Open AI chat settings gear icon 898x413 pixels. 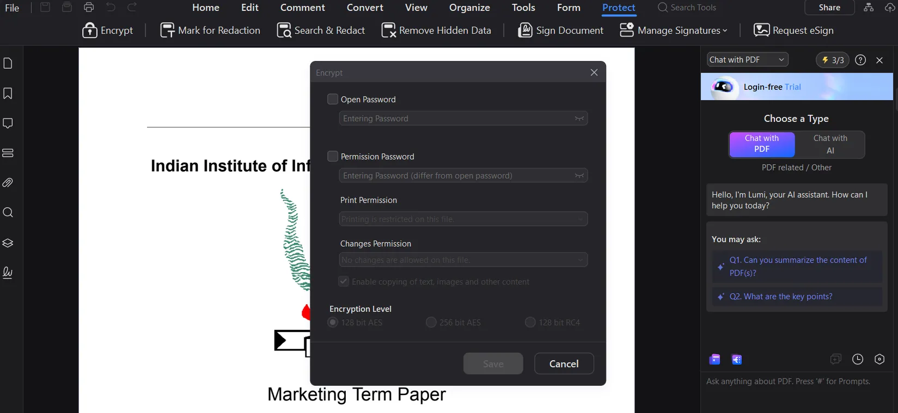coord(879,359)
